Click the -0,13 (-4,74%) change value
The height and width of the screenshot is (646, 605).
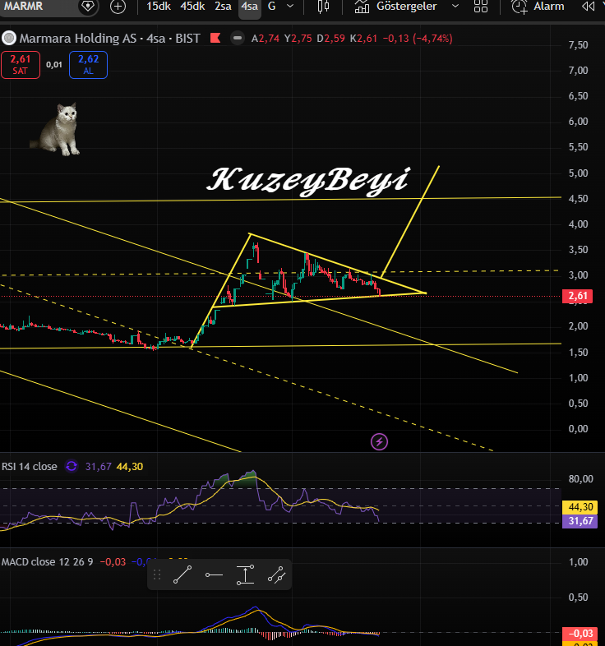418,39
